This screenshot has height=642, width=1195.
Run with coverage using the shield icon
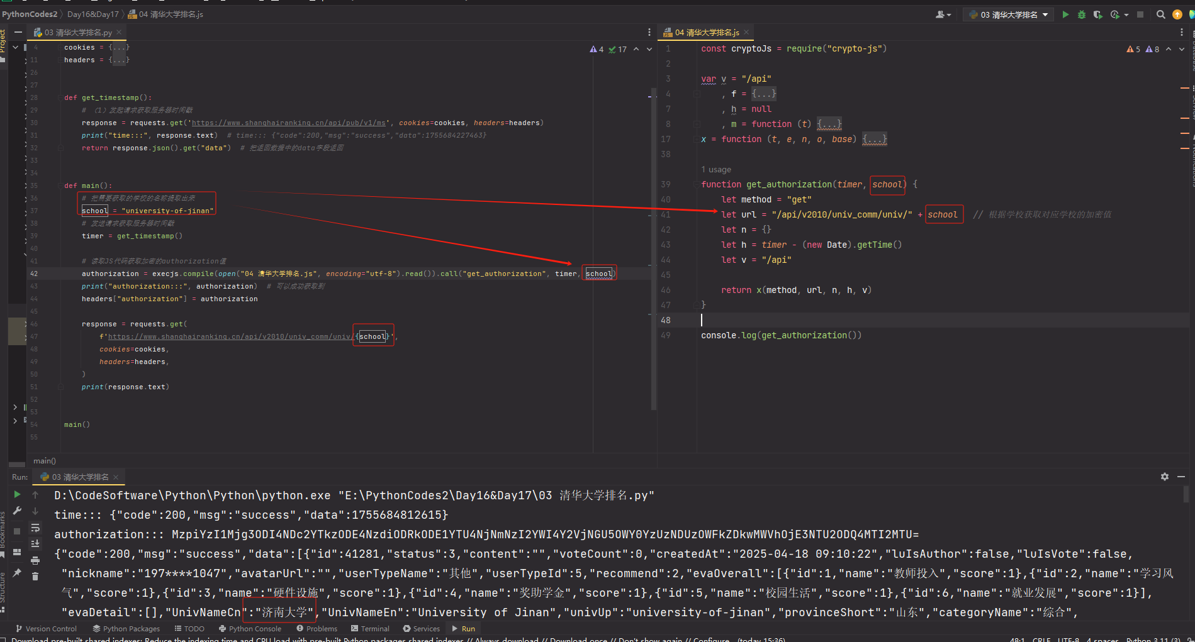click(1098, 14)
